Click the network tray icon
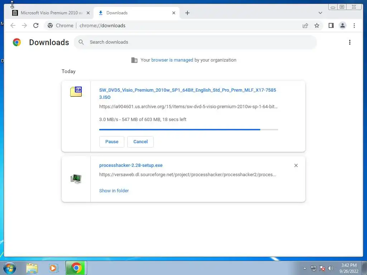Image resolution: width=367 pixels, height=275 pixels. (x=313, y=268)
